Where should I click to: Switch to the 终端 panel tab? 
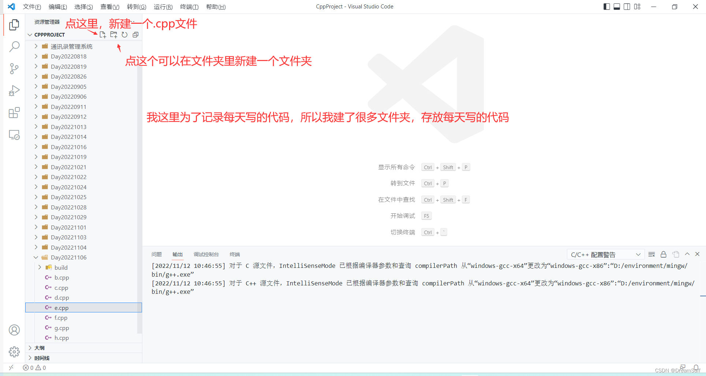[x=235, y=254]
